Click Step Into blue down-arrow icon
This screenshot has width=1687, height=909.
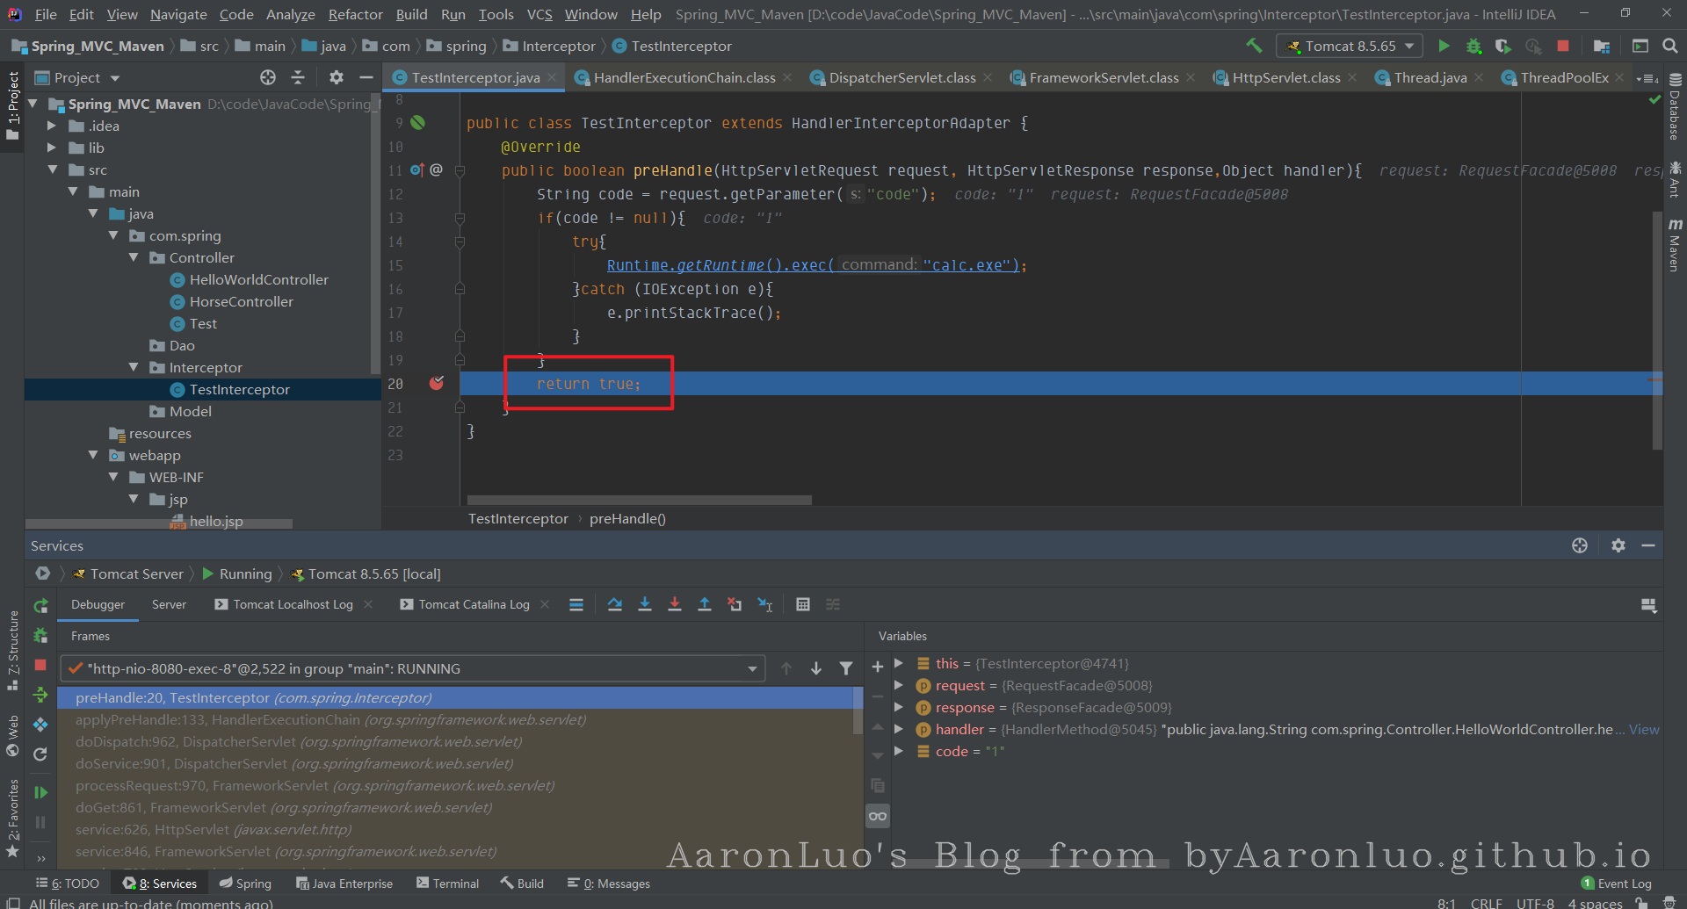click(x=645, y=604)
